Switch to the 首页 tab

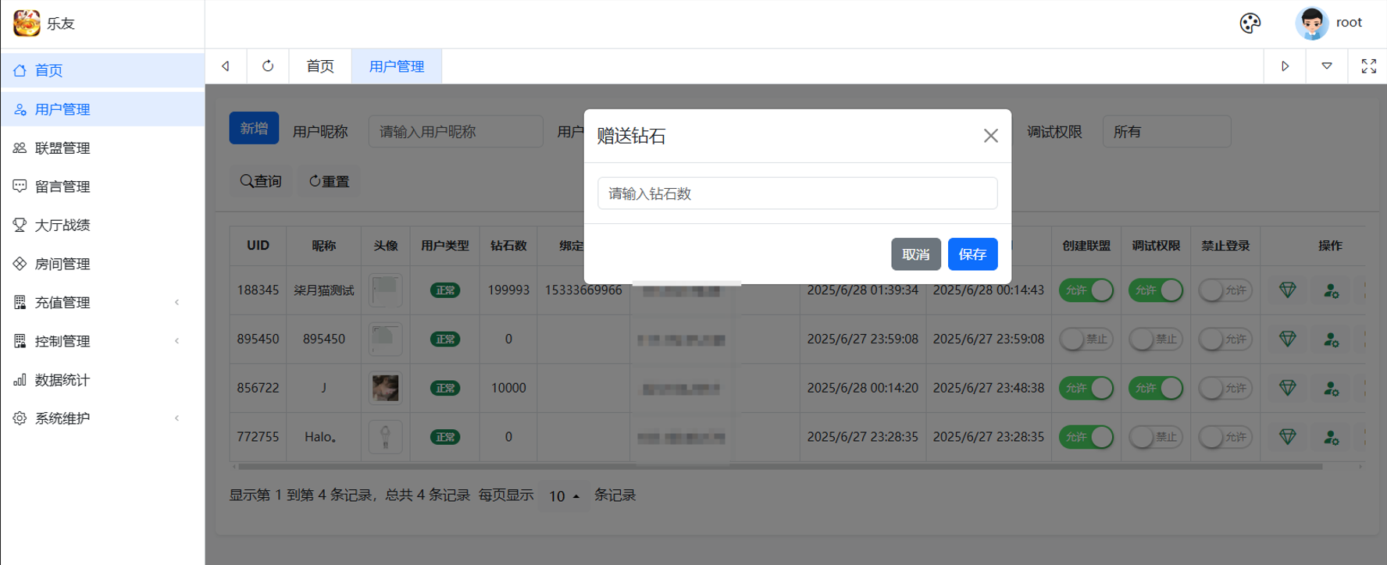pos(319,66)
